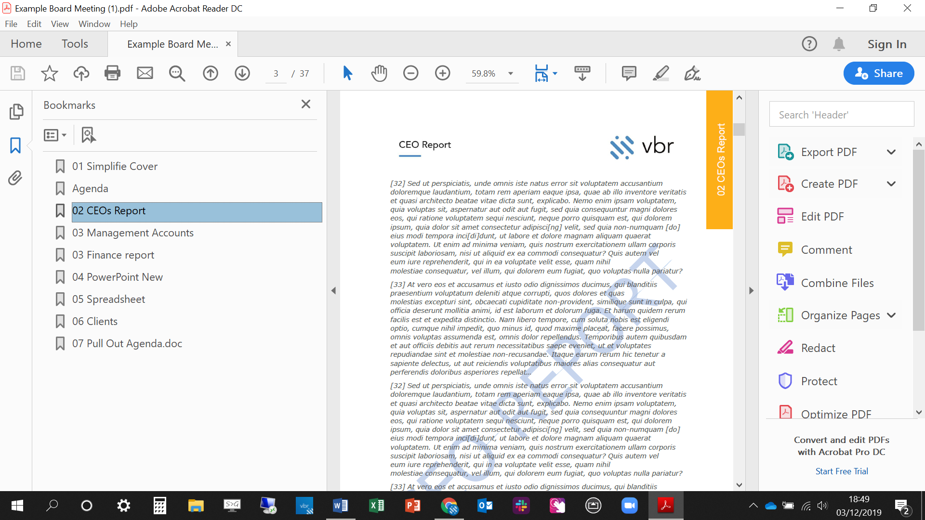Open the Combine Files tool
The height and width of the screenshot is (520, 925).
click(837, 283)
